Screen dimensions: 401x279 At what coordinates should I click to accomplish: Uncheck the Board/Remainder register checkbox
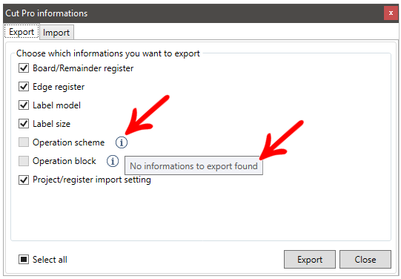(24, 68)
